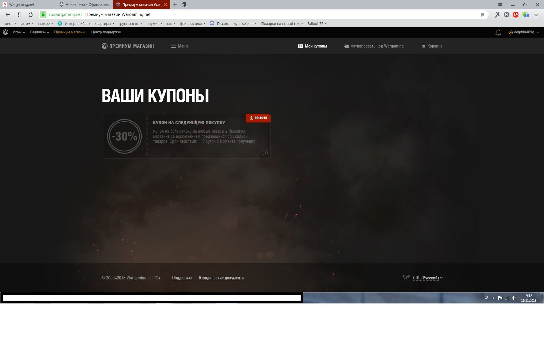Click the -30% coupon card

point(186,136)
